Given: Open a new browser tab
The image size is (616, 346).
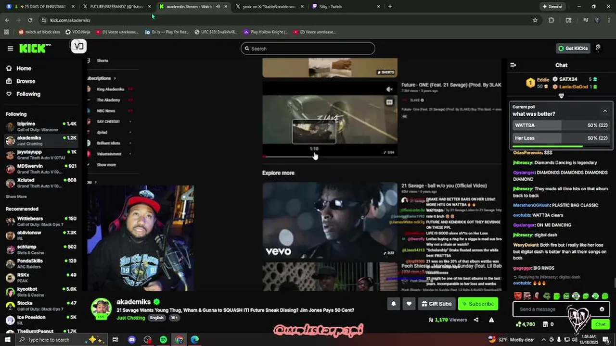Looking at the screenshot, I should tap(390, 7).
